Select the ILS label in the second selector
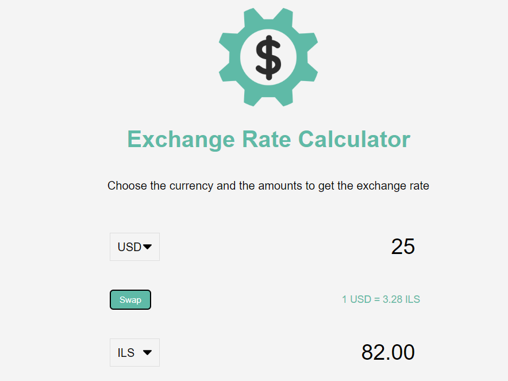508x381 pixels. (126, 352)
